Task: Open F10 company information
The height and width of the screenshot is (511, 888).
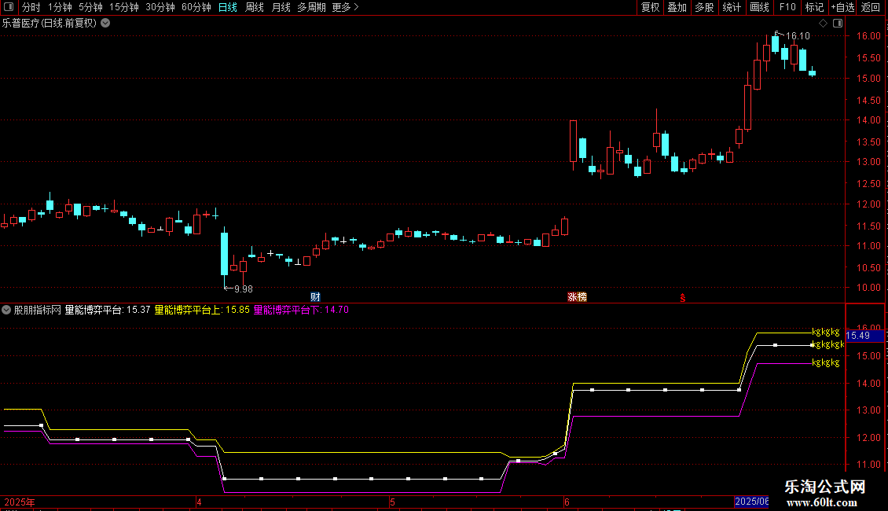Action: click(787, 7)
